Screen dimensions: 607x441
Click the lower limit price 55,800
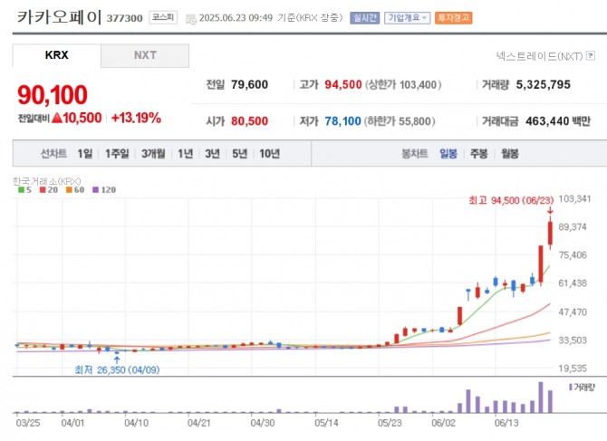(415, 121)
